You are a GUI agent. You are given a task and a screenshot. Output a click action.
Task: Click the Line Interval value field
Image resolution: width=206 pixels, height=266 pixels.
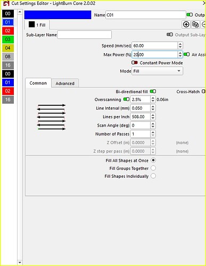(141, 108)
